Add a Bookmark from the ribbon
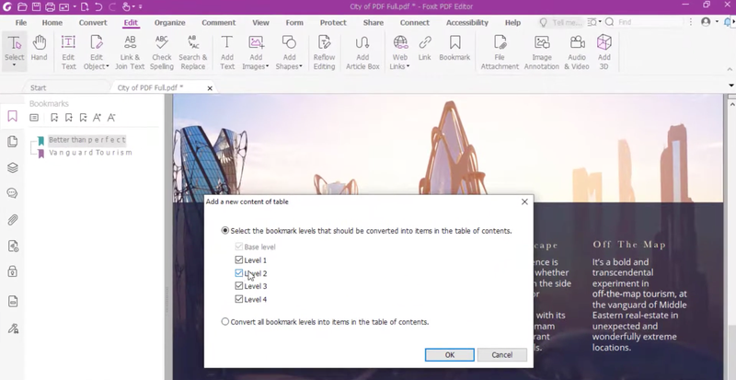 click(x=454, y=49)
